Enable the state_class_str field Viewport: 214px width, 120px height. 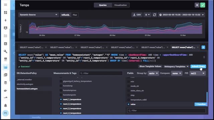[128, 91]
